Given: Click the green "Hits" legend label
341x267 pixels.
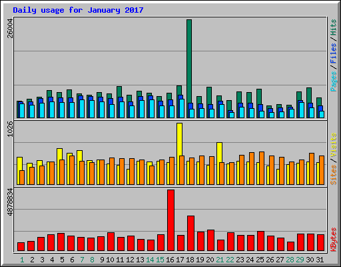Looking at the screenshot, I should (x=334, y=27).
